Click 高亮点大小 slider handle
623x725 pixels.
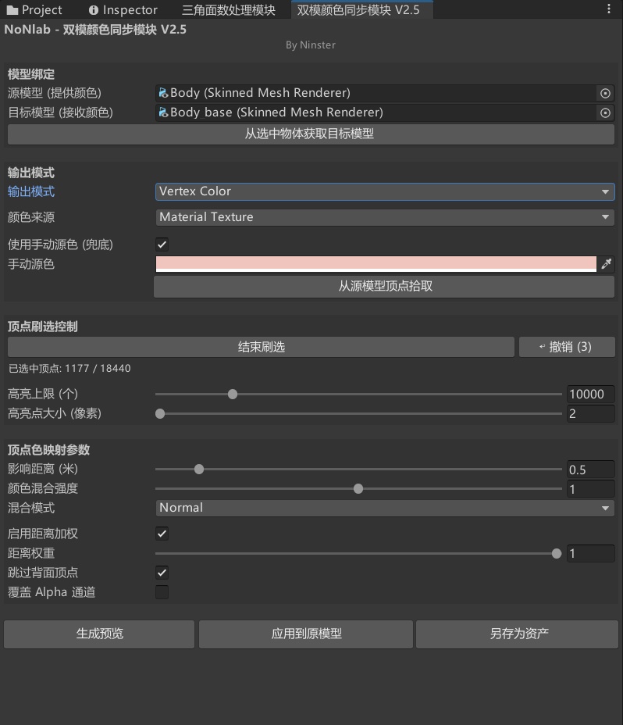(160, 413)
